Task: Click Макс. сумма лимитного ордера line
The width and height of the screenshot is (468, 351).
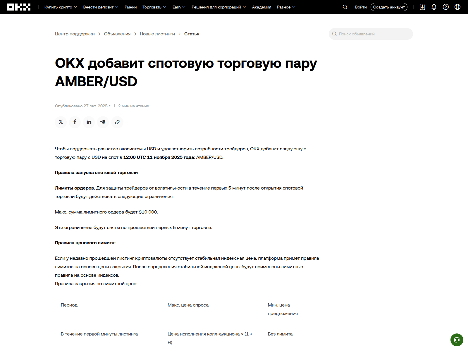Action: (x=106, y=212)
